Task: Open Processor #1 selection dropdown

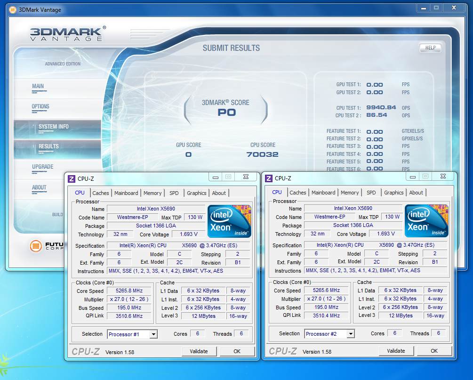Action: coord(153,334)
